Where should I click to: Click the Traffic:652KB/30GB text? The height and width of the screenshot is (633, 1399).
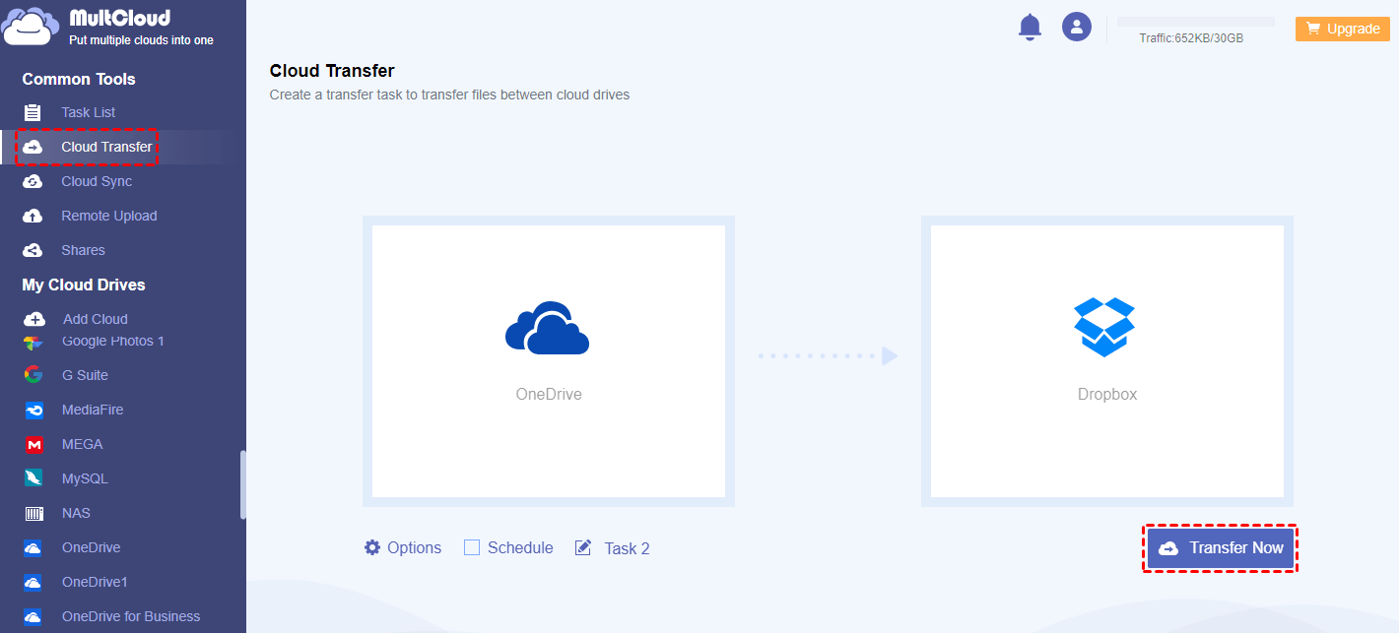1191,38
